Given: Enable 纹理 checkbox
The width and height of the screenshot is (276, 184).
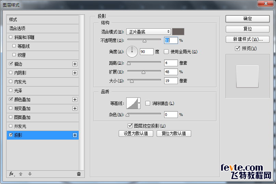Looking at the screenshot, I should click(x=14, y=55).
